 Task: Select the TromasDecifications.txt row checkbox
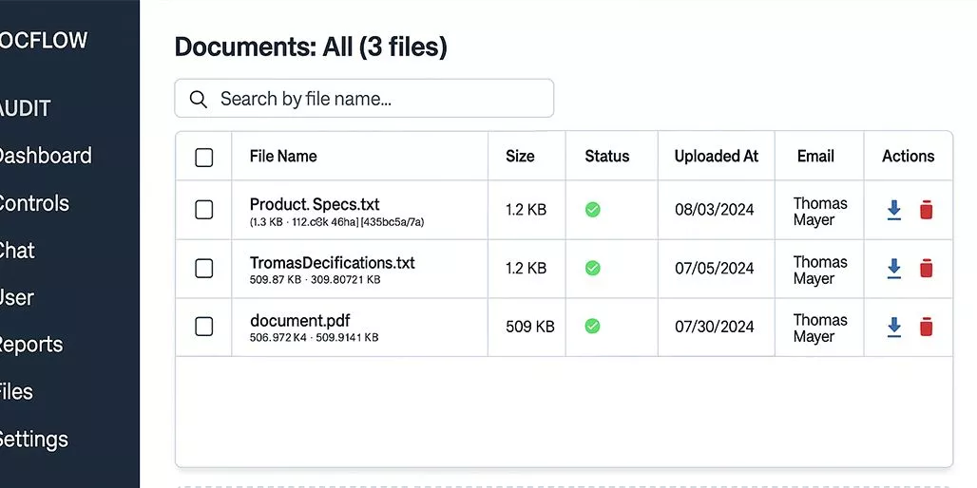pos(203,269)
